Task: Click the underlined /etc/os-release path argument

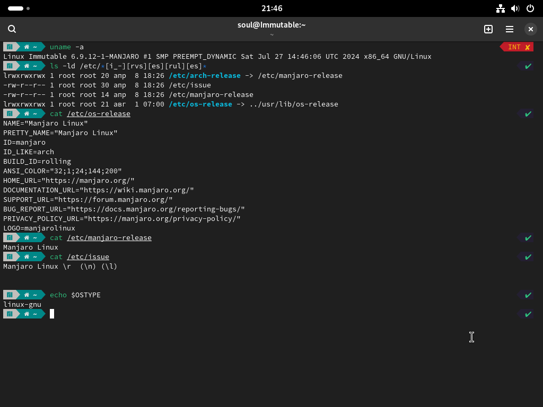Action: coord(99,113)
